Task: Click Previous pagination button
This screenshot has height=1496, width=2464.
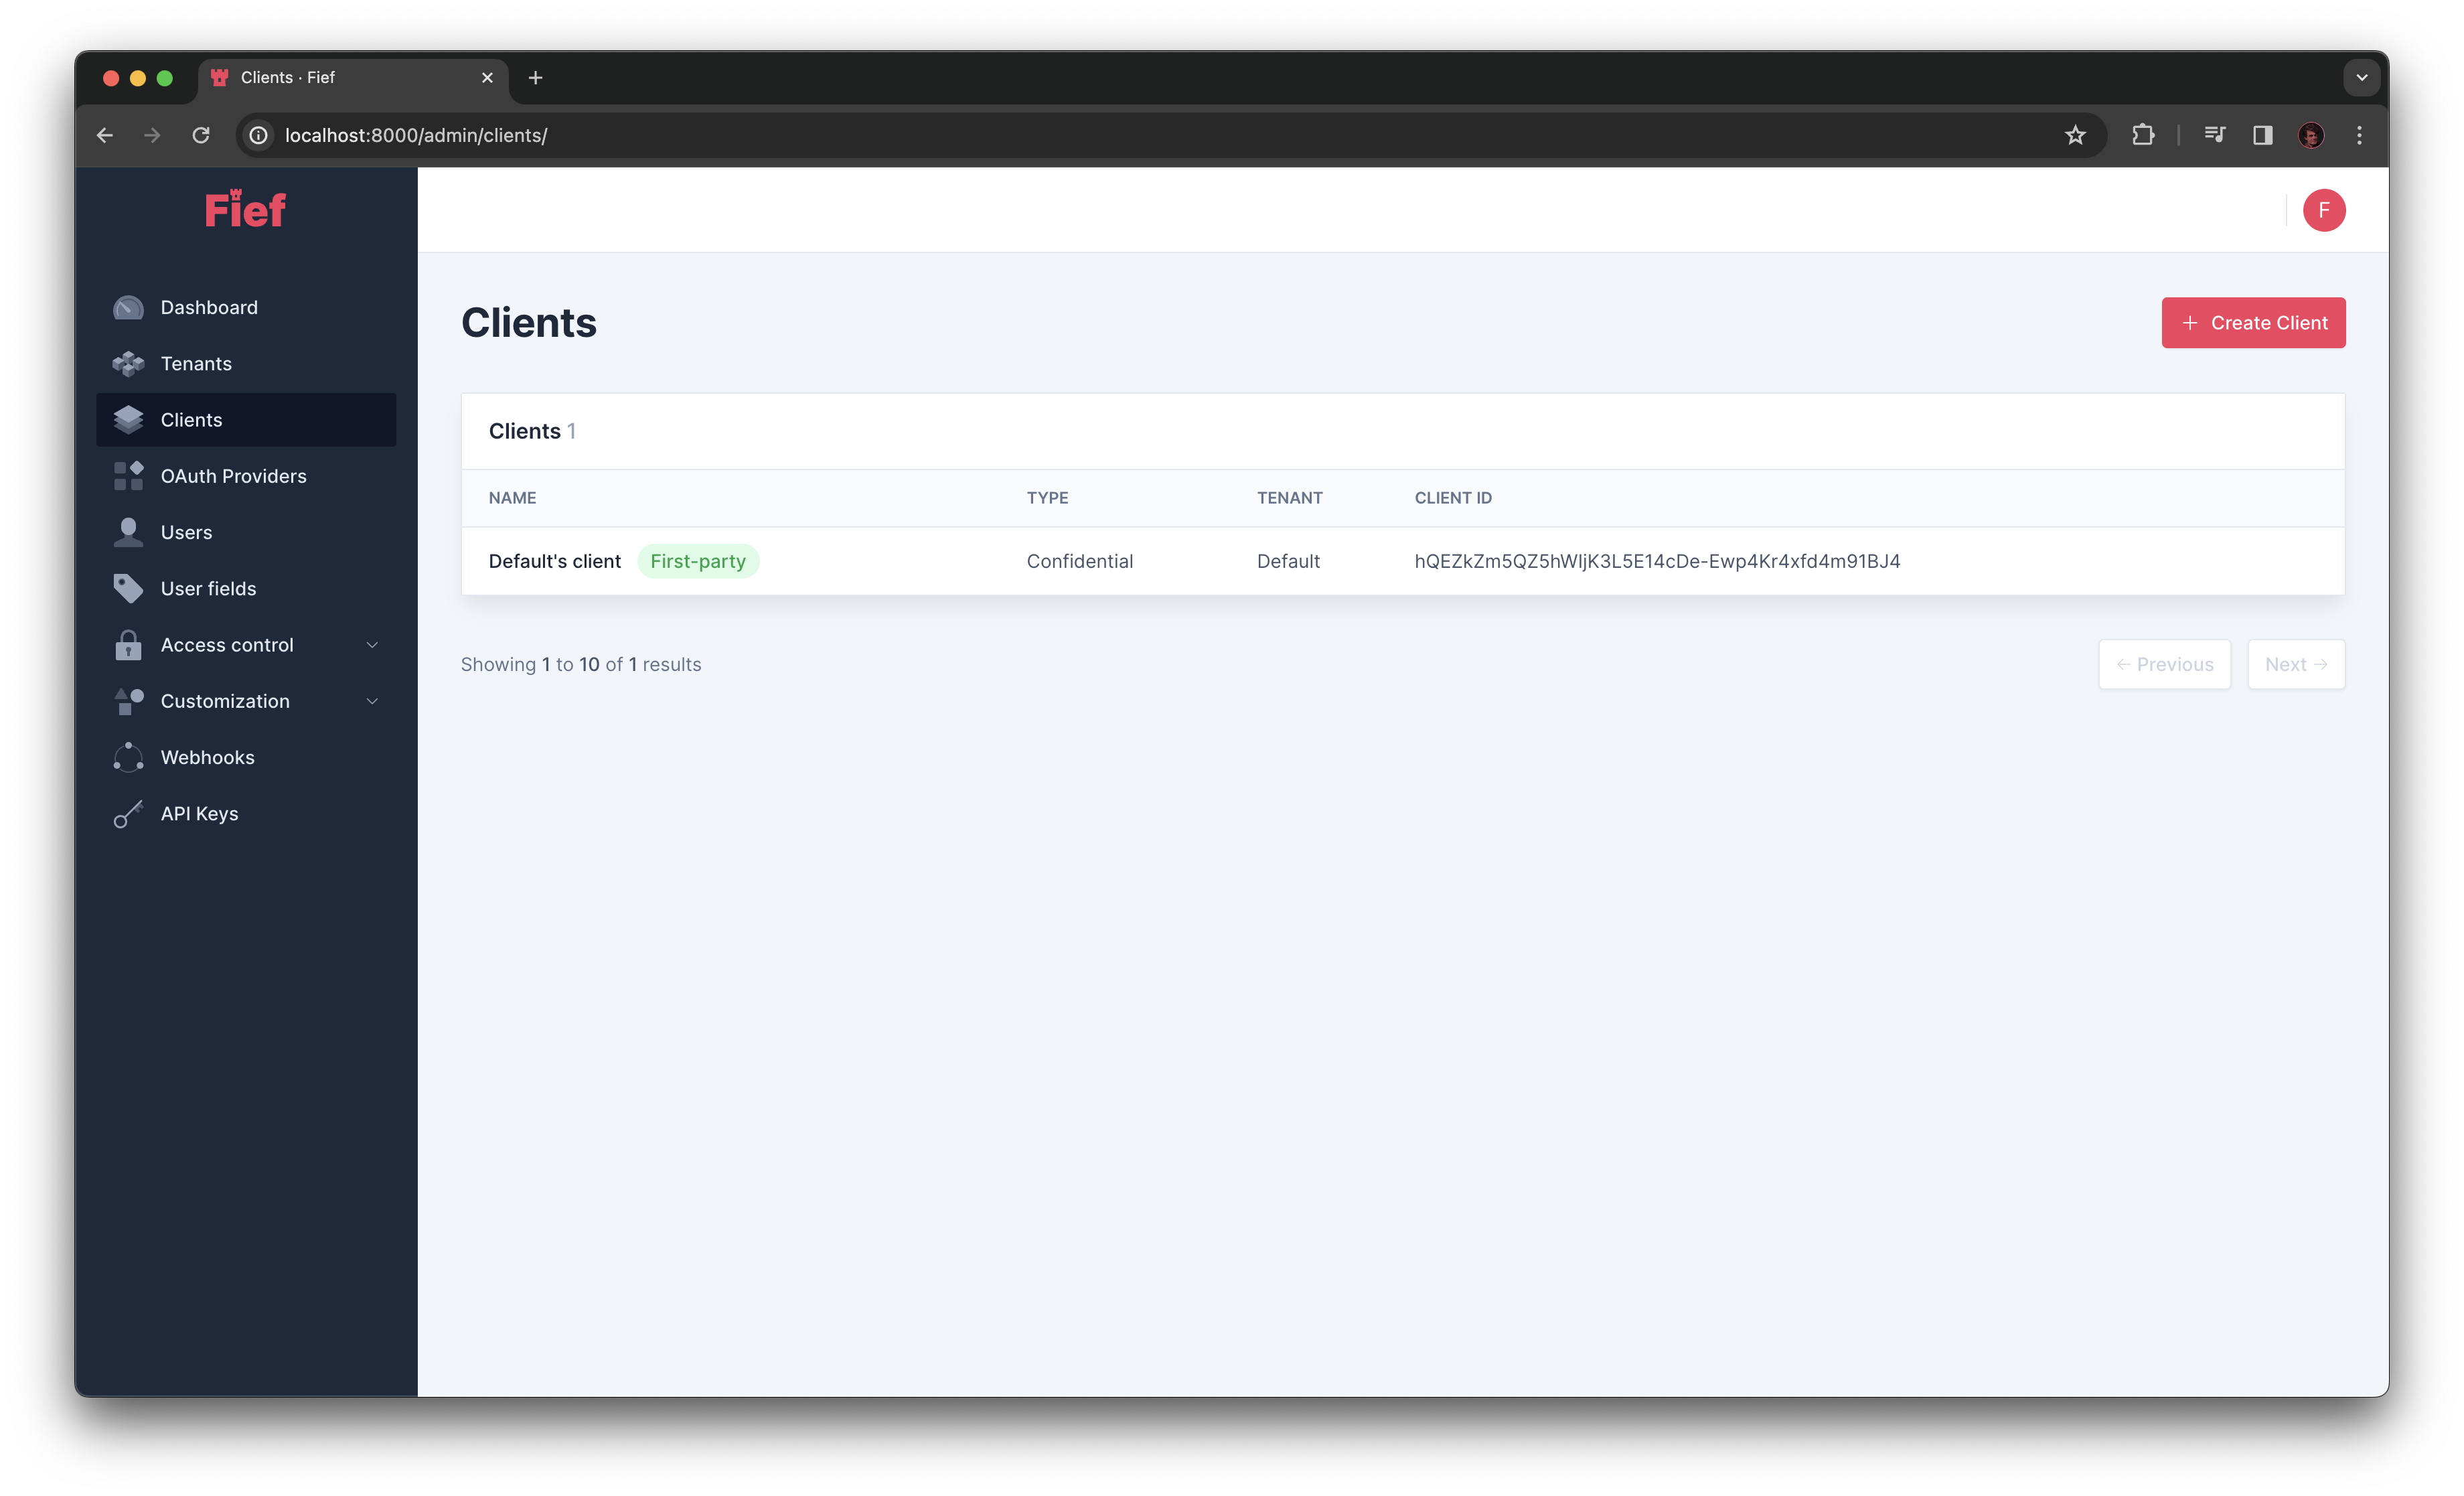Action: tap(2163, 664)
